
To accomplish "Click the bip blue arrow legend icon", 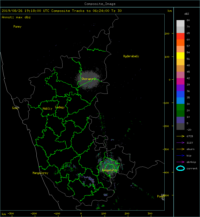I will (180, 156).
